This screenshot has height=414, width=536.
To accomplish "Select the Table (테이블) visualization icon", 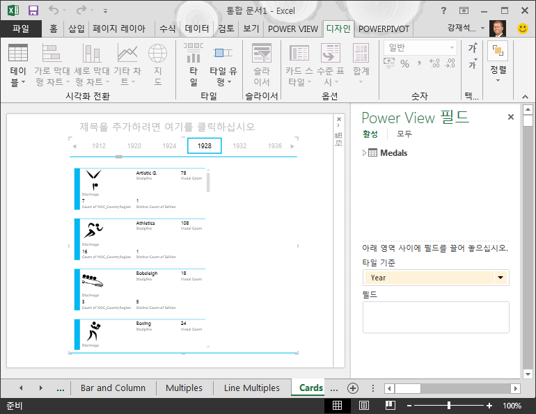I will (18, 53).
